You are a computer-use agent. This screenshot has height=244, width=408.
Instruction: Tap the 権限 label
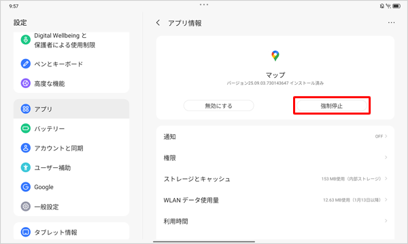click(169, 158)
